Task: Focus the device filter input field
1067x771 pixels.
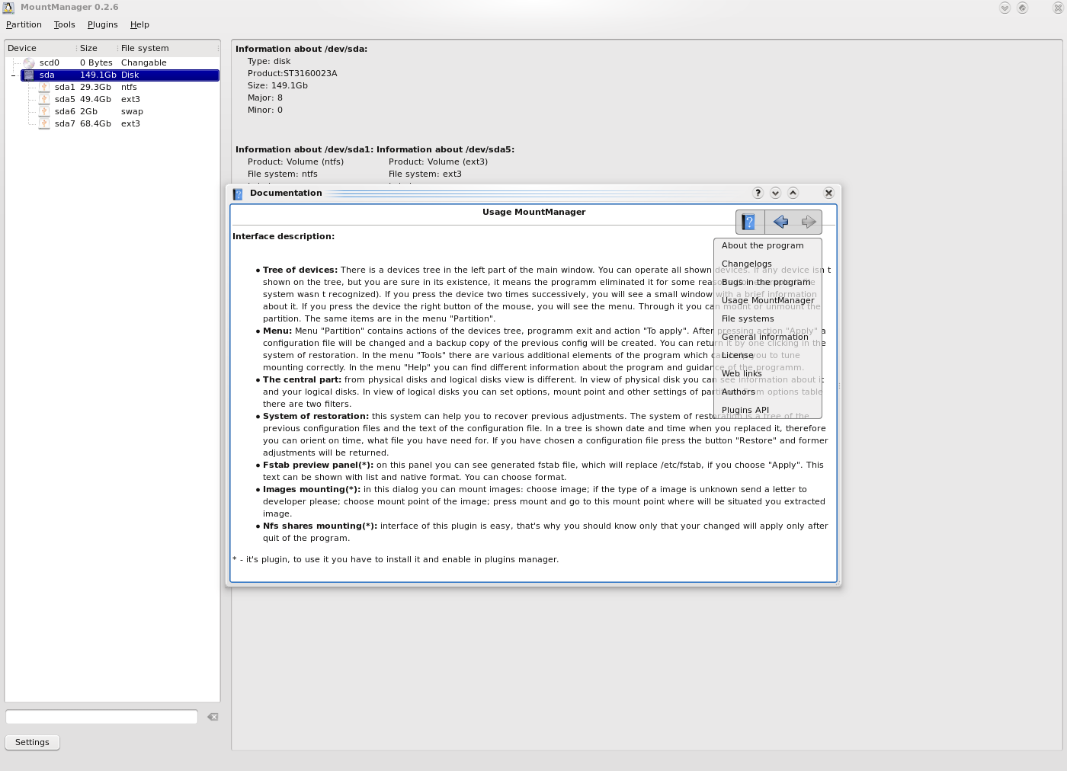Action: point(101,717)
